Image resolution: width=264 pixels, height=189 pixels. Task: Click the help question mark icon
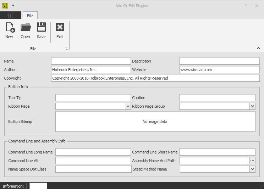[246, 6]
